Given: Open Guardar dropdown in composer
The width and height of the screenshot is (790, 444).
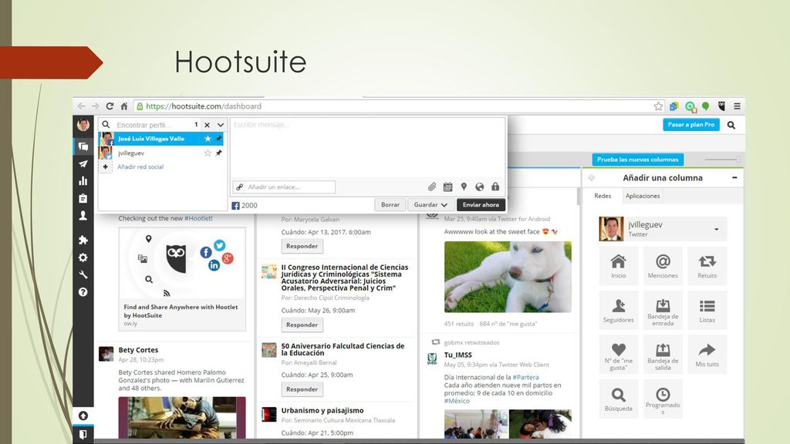Looking at the screenshot, I should [x=430, y=205].
